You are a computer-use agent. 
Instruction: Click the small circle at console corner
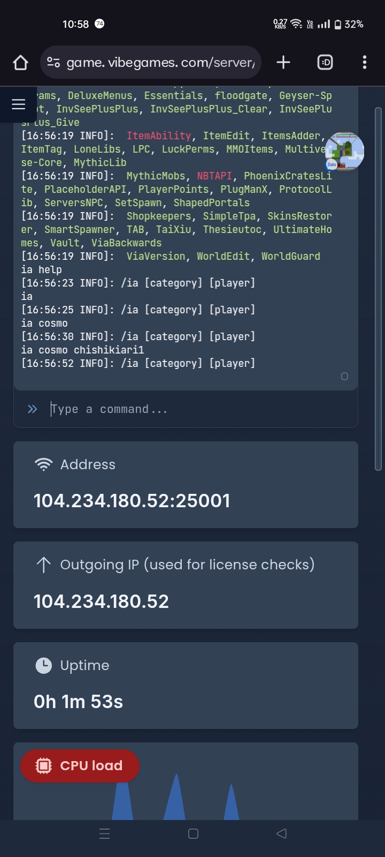coord(345,377)
